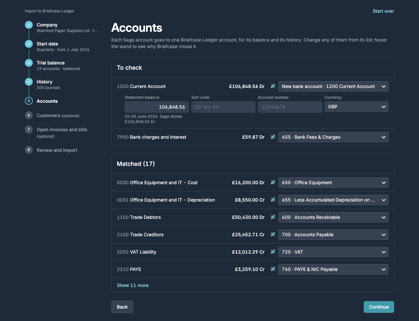Click the Statement balance field
419x321 pixels.
tap(157, 107)
